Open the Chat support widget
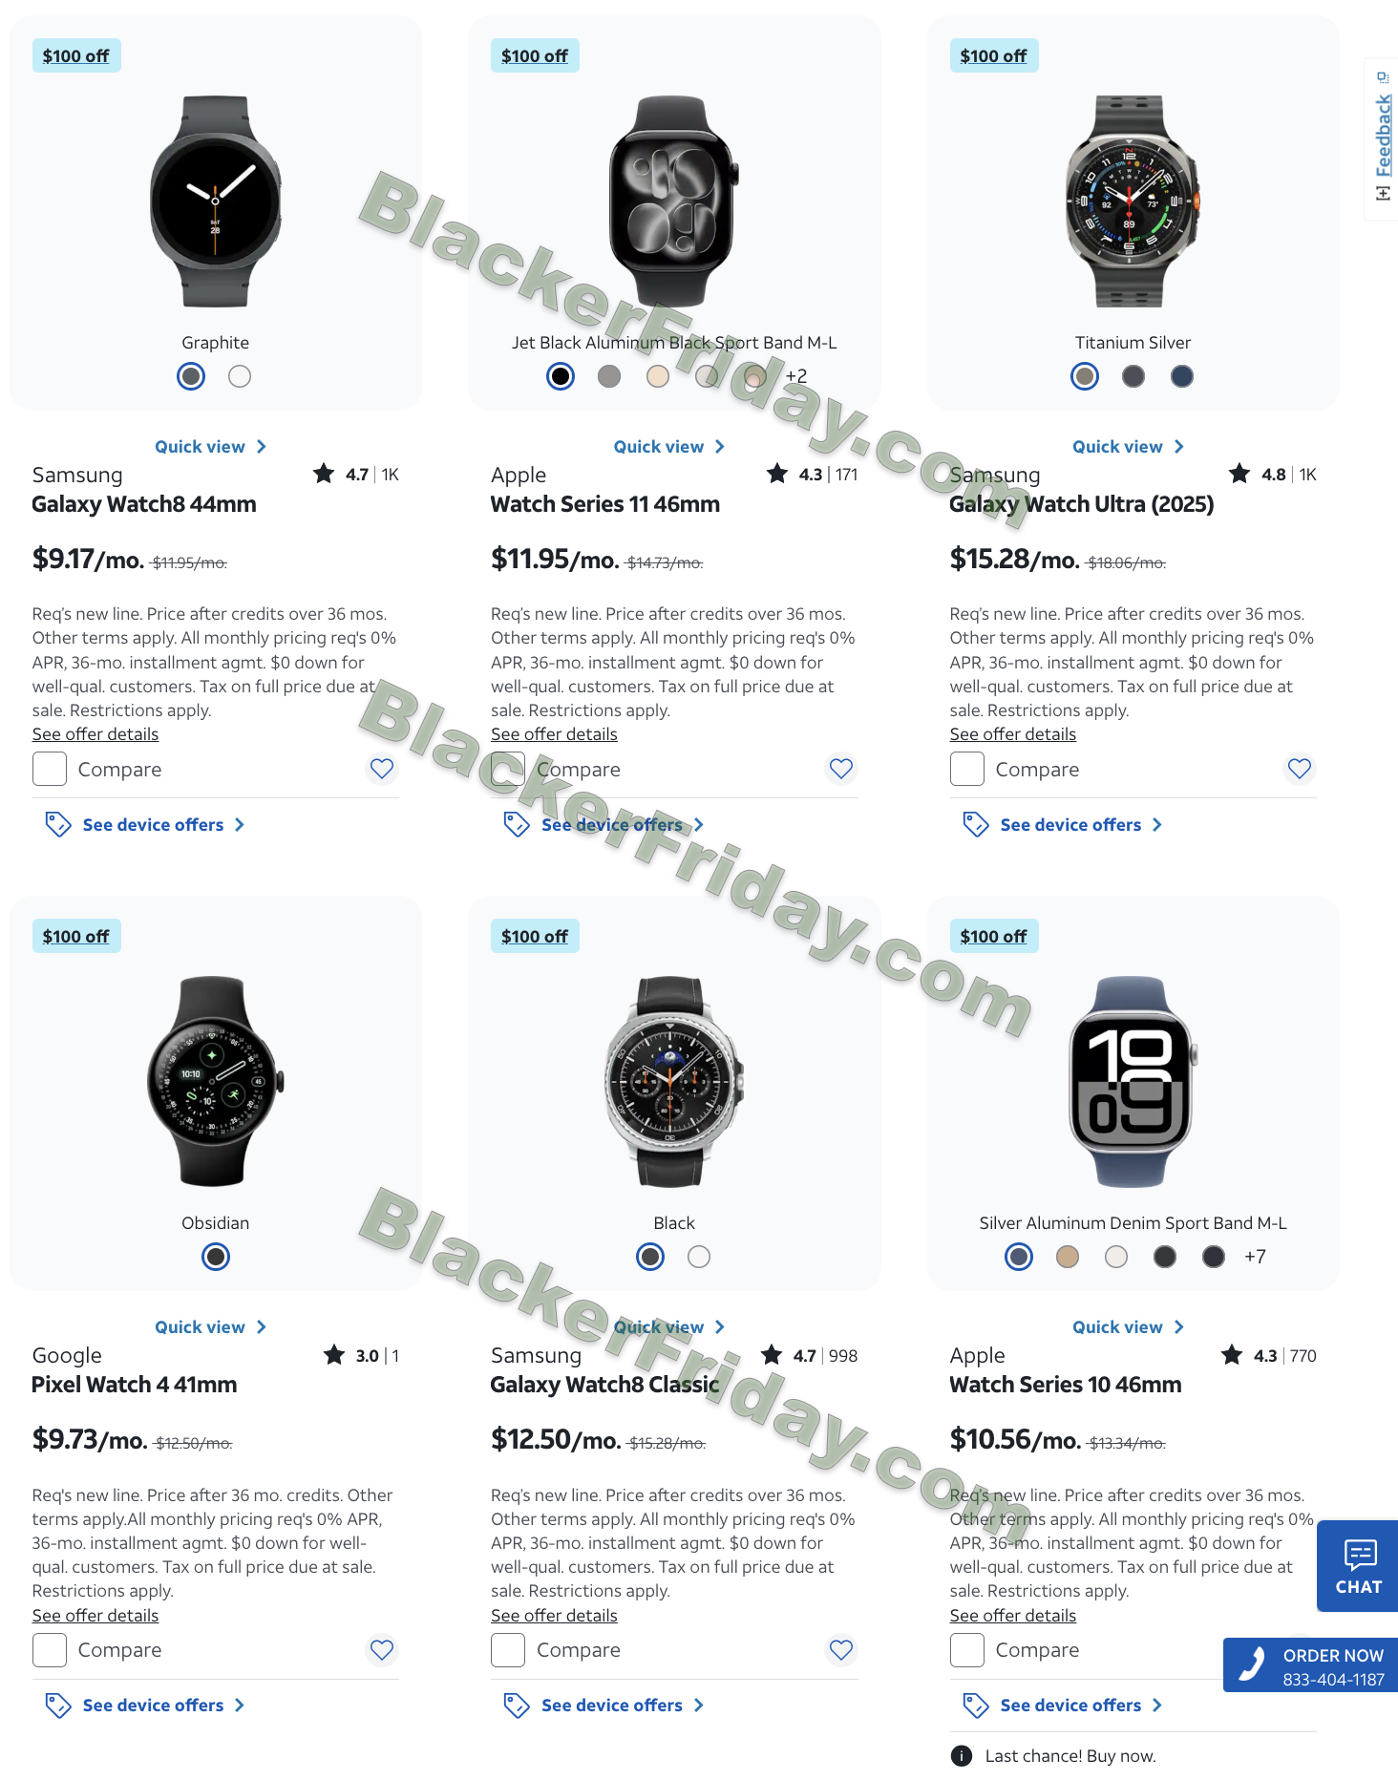Screen dimensions: 1398x1780 coord(1358,1566)
